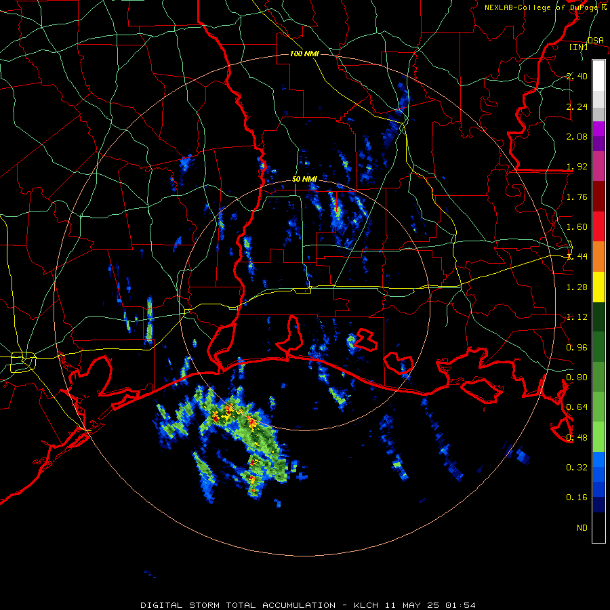Select the 1.28 legend value

577,287
